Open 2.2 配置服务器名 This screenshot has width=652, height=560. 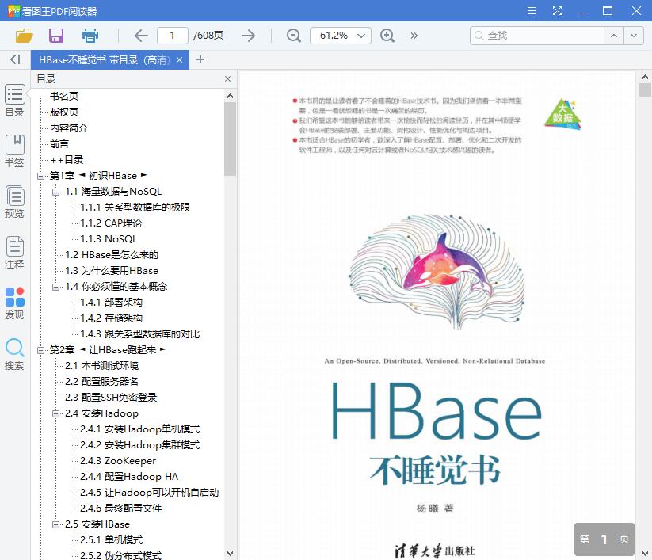pyautogui.click(x=101, y=382)
